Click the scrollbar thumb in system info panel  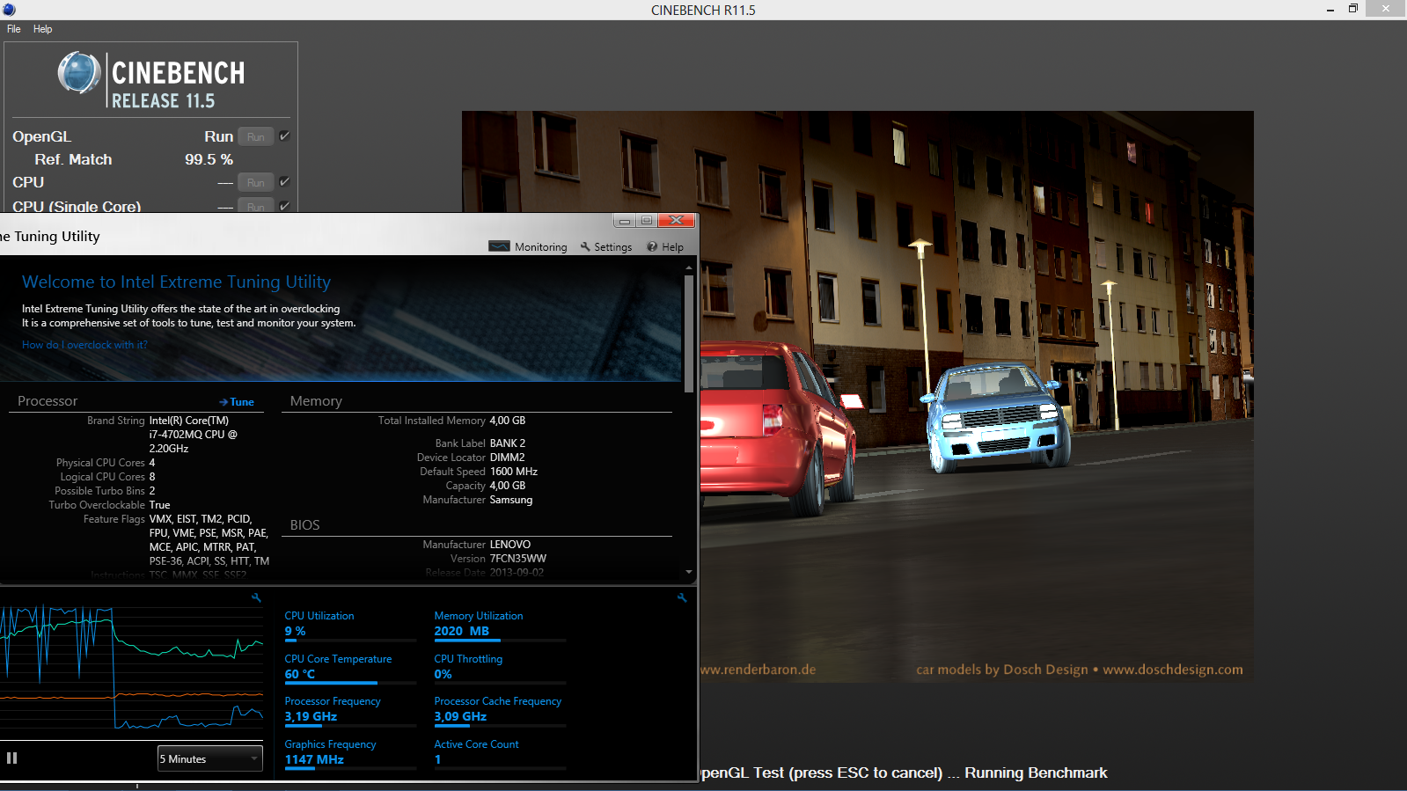689,333
